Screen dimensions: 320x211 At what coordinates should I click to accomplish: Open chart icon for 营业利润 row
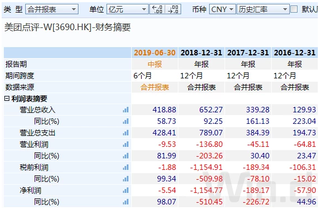tap(126, 144)
